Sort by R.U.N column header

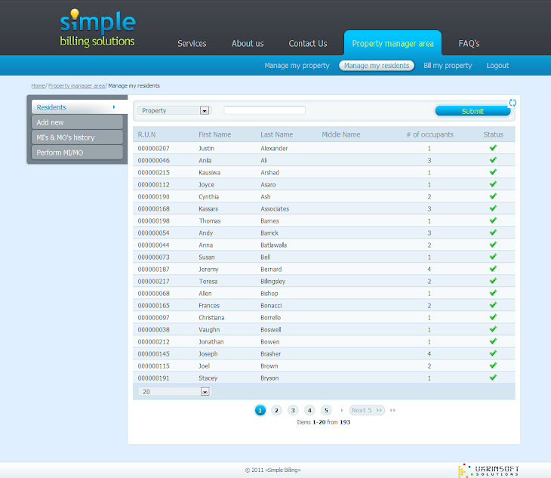(x=146, y=134)
